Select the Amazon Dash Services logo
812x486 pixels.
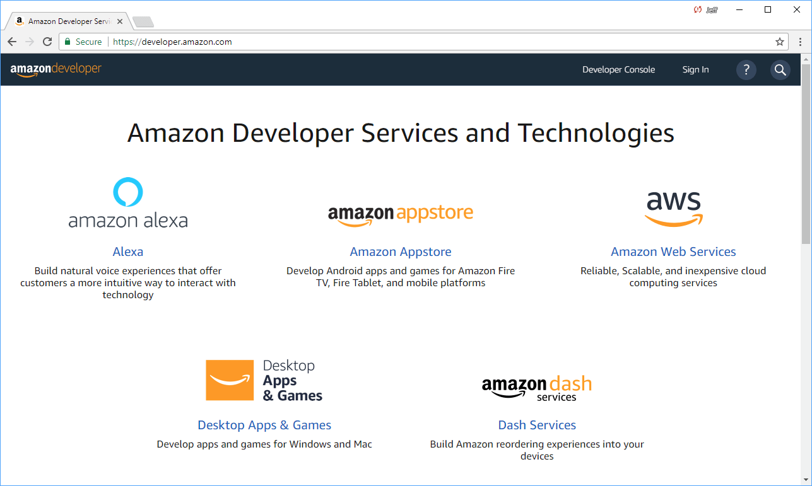536,386
